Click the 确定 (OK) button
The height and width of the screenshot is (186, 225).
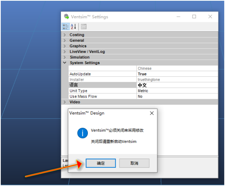pyautogui.click(x=101, y=163)
